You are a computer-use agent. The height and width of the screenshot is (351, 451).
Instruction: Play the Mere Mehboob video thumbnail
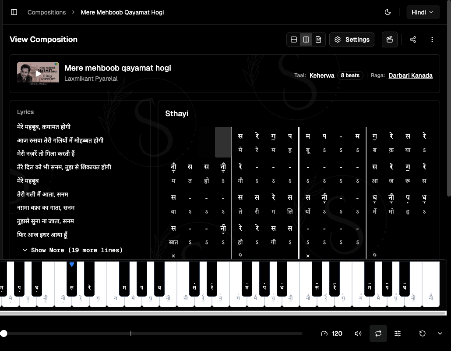click(x=38, y=73)
